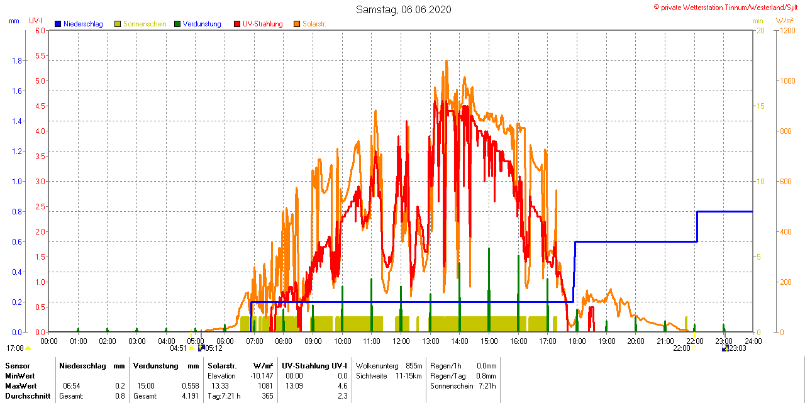The image size is (805, 403).
Task: Click the orange W/m² axis unit label
Action: point(784,21)
